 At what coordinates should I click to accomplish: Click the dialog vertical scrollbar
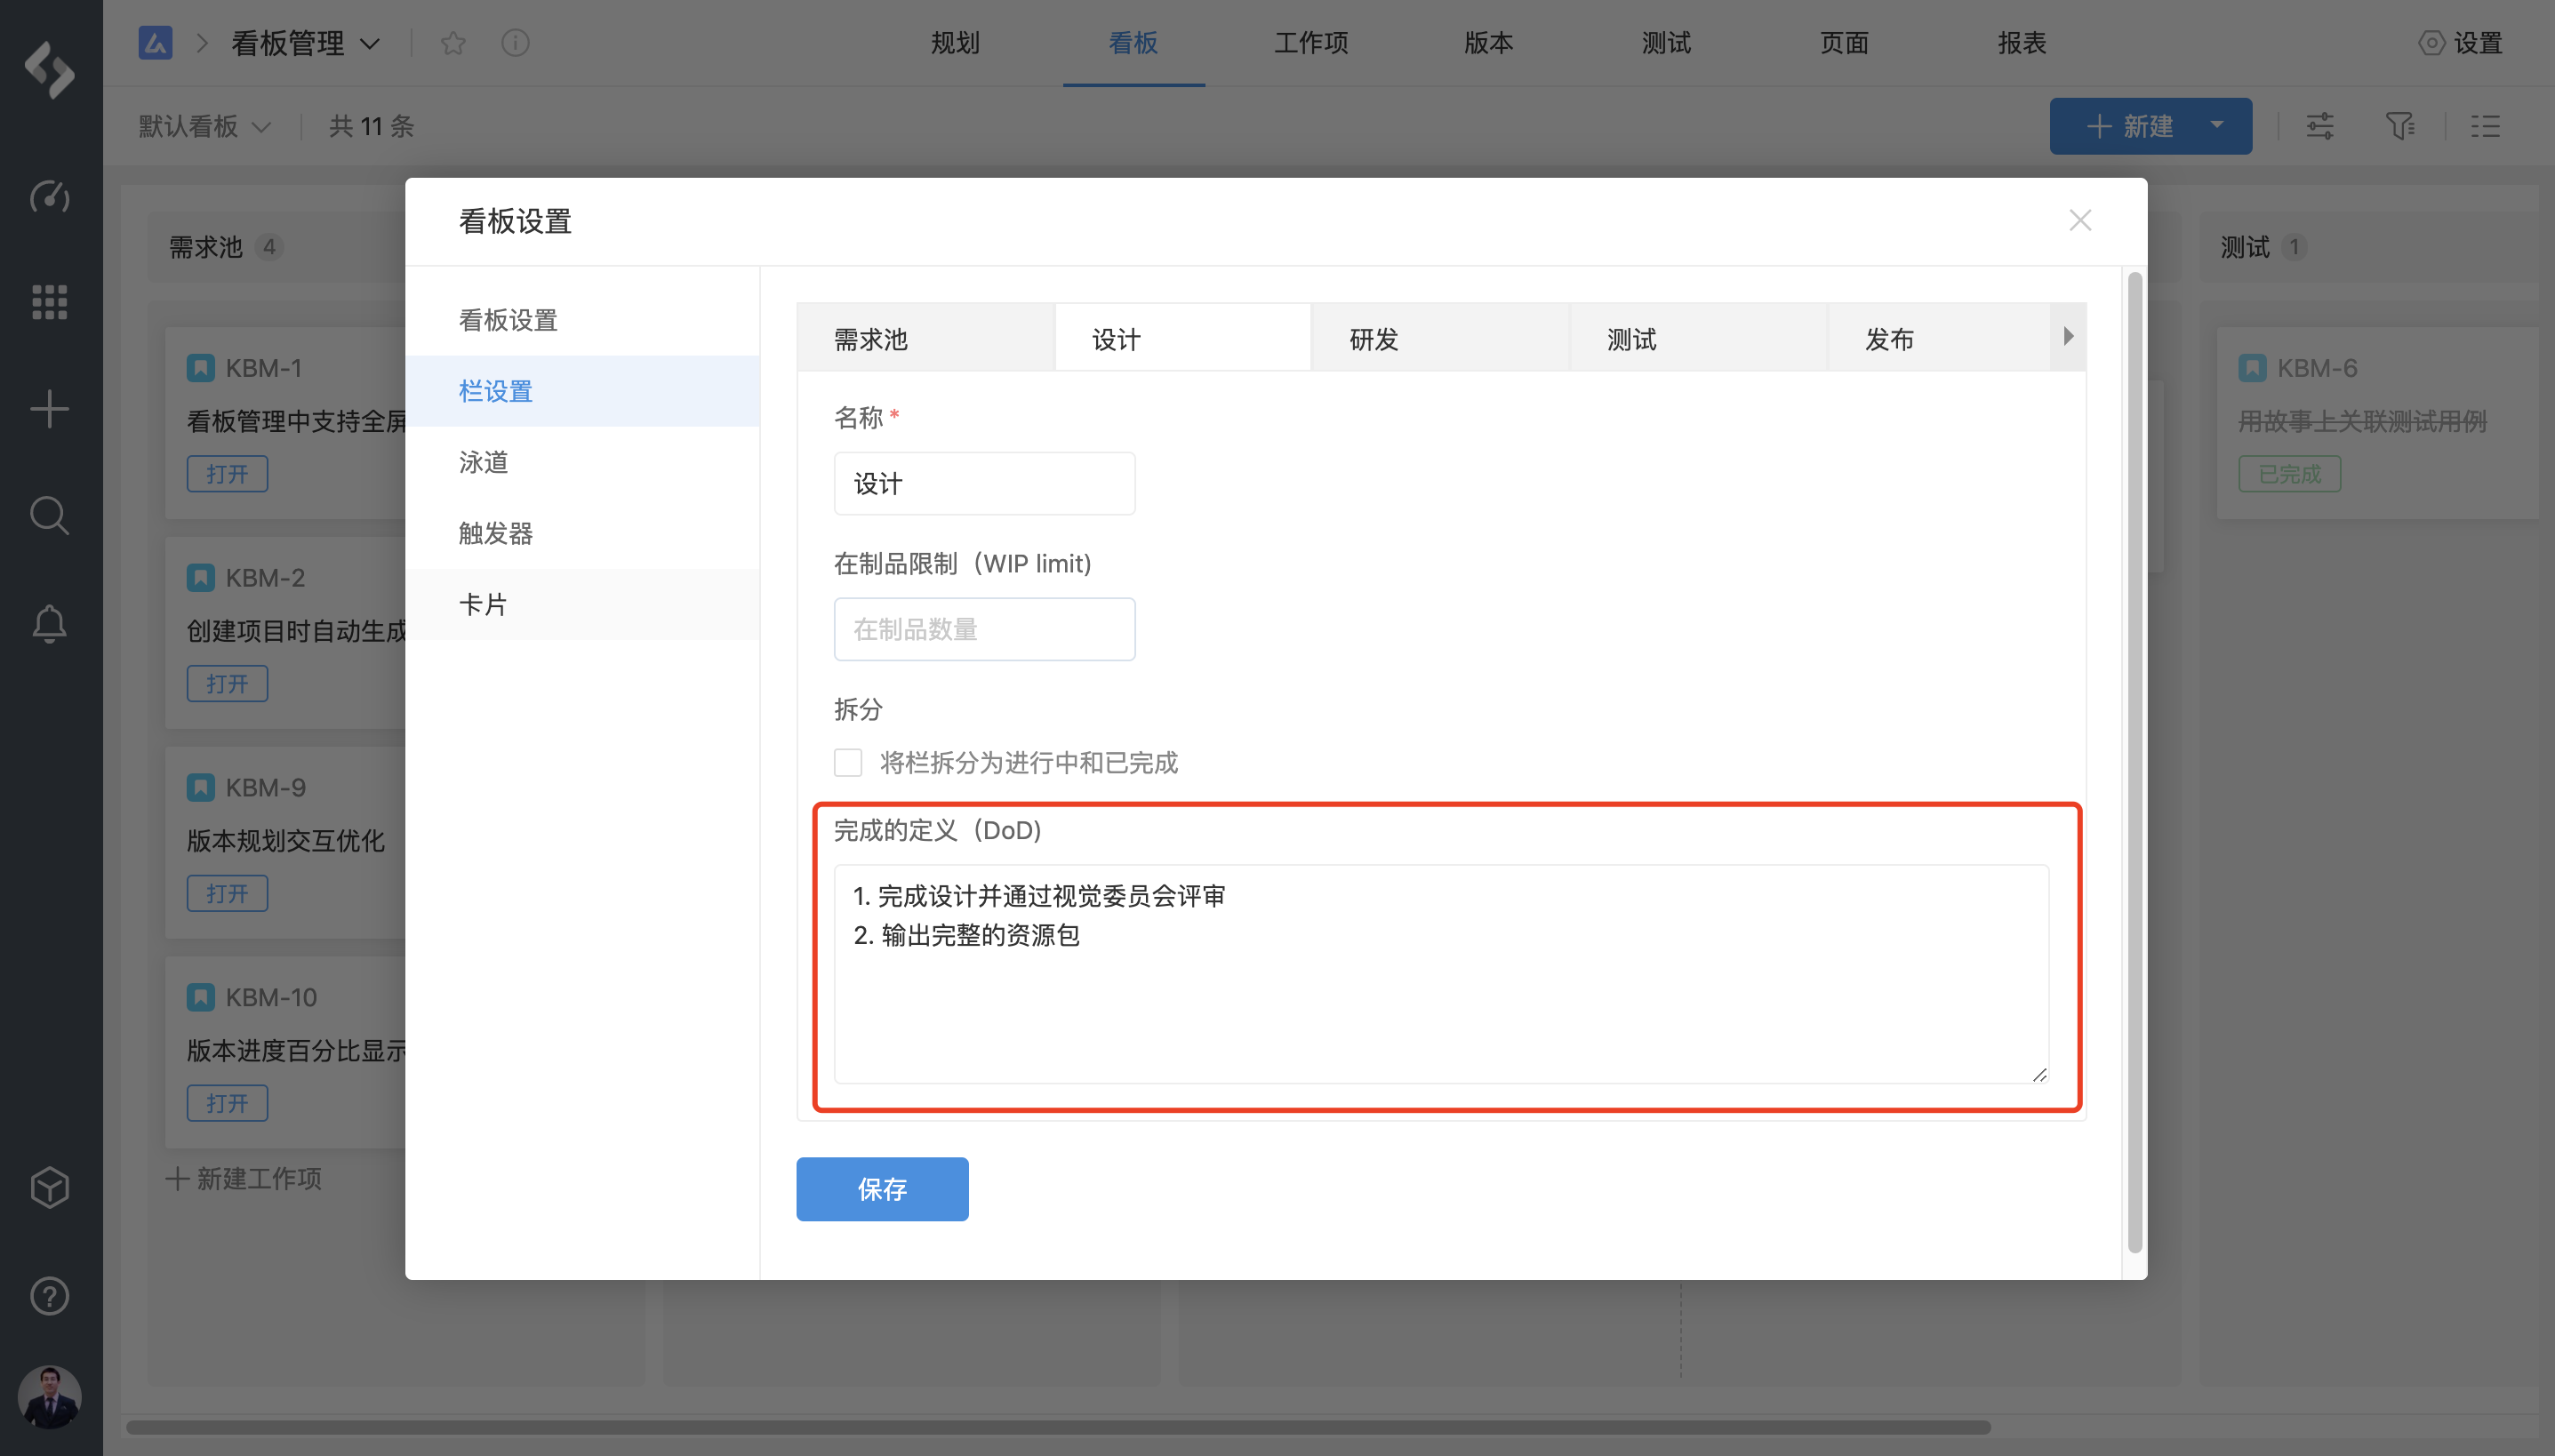click(x=2134, y=760)
